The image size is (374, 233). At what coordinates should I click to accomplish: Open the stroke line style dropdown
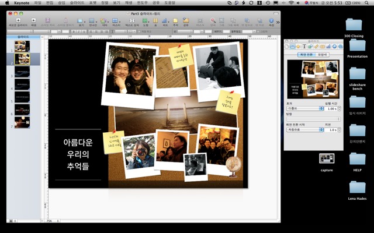[x=185, y=31]
